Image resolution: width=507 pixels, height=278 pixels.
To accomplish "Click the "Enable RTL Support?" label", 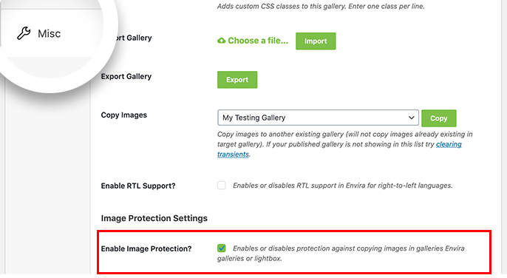I will (x=138, y=186).
